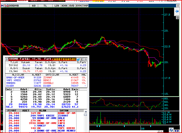This screenshot has height=133, width=182.
Task: Select MARBAS in buyers list
Action: click(x=11, y=83)
